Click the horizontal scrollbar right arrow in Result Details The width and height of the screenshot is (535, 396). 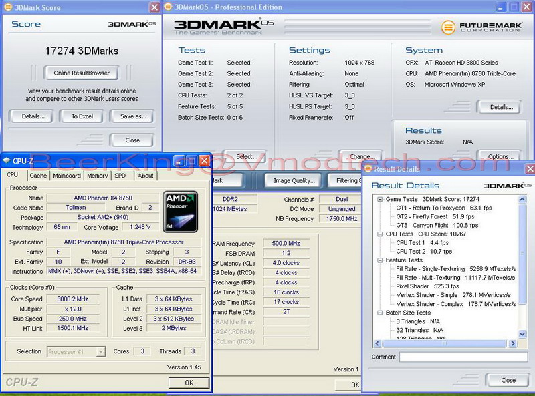click(513, 343)
